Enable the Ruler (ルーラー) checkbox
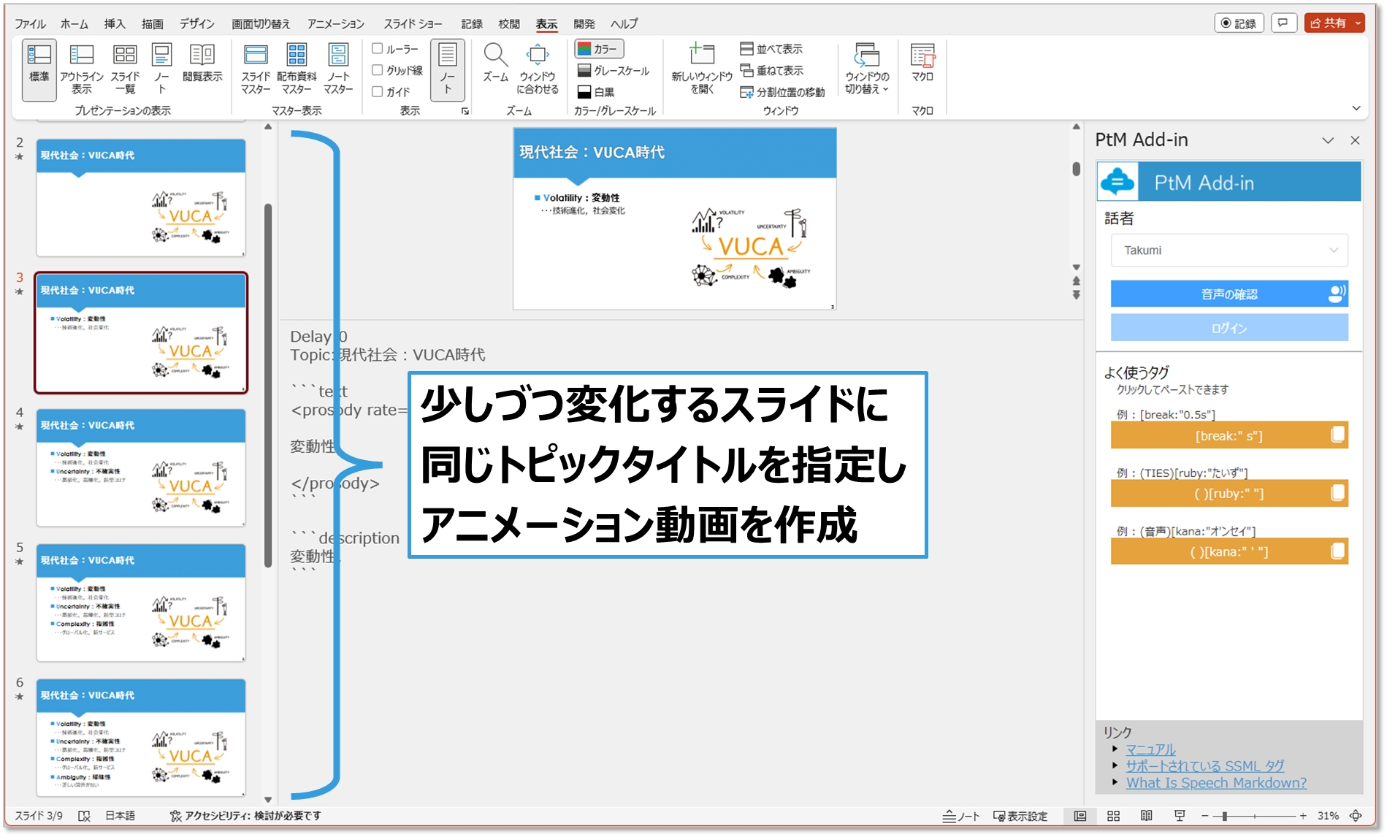The width and height of the screenshot is (1387, 837). tap(378, 49)
